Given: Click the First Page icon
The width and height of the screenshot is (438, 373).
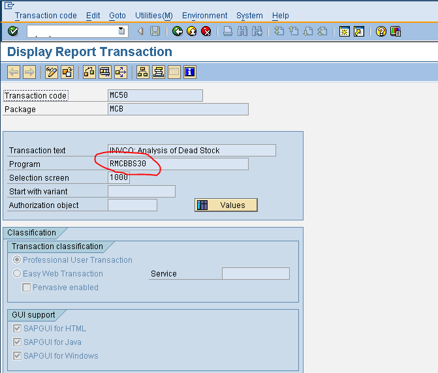Looking at the screenshot, I should click(279, 31).
